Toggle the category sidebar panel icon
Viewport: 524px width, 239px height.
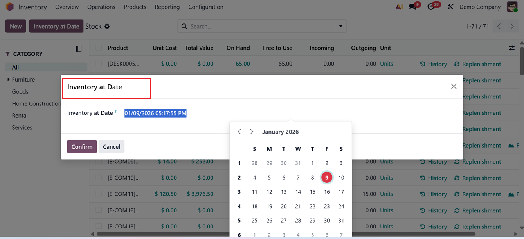tap(78, 48)
